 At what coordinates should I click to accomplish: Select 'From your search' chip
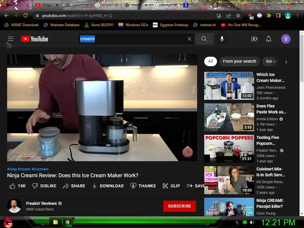coord(240,61)
